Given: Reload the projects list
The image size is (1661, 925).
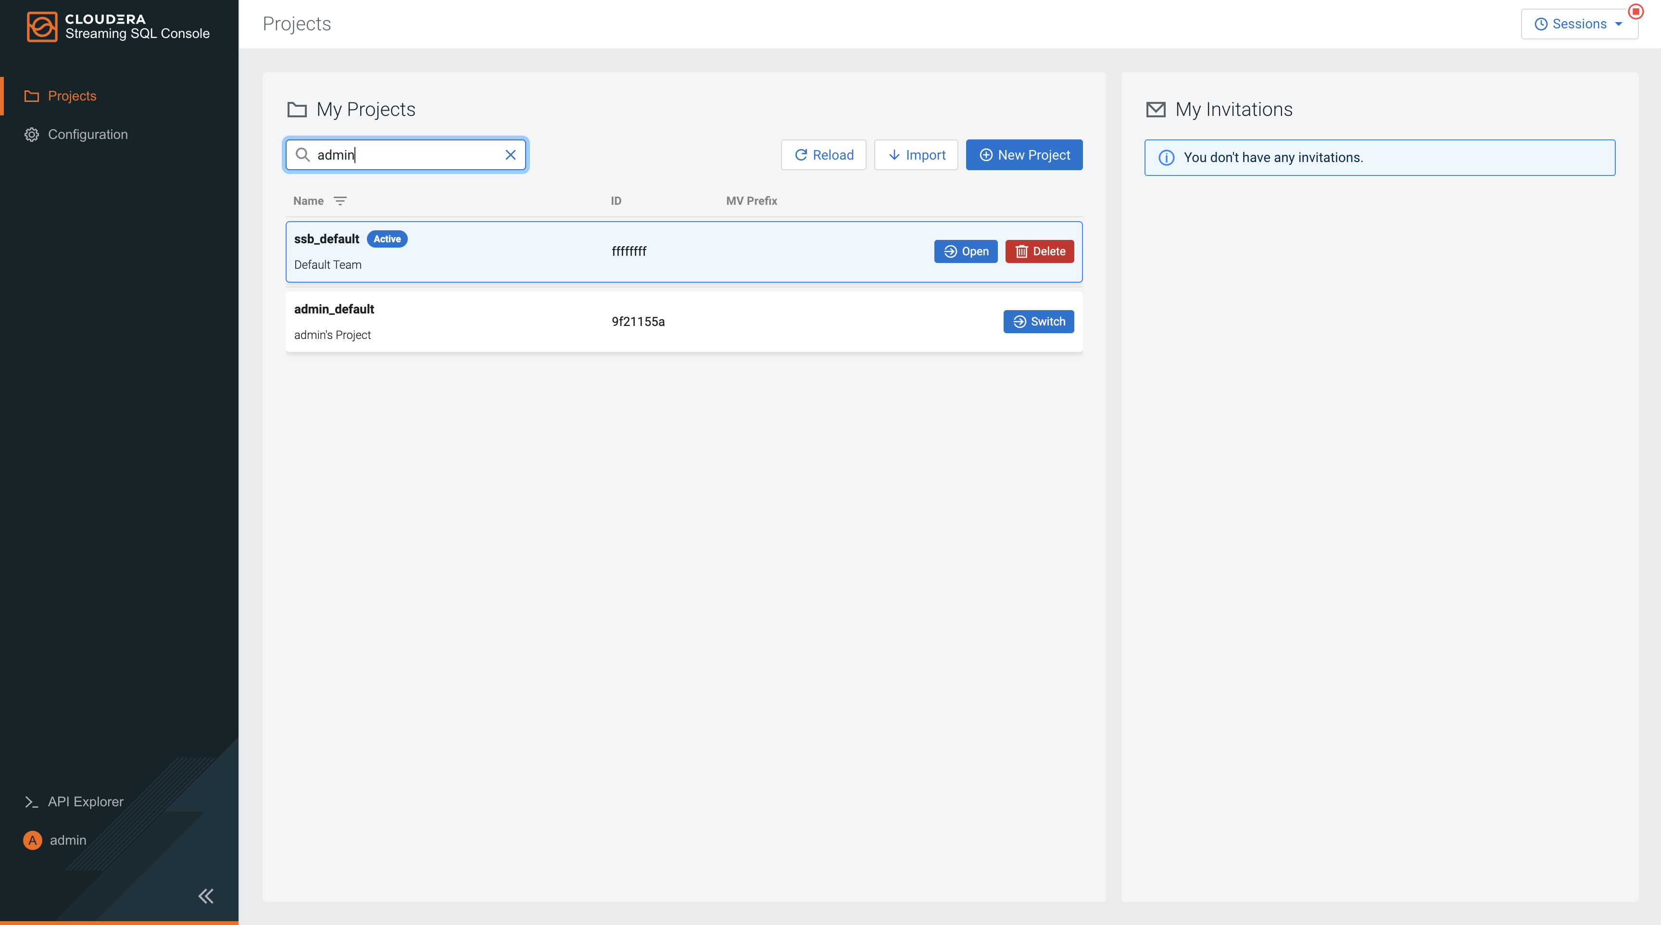Looking at the screenshot, I should (x=823, y=155).
